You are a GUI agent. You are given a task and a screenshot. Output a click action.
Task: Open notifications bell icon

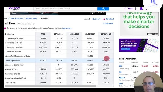[141, 8]
